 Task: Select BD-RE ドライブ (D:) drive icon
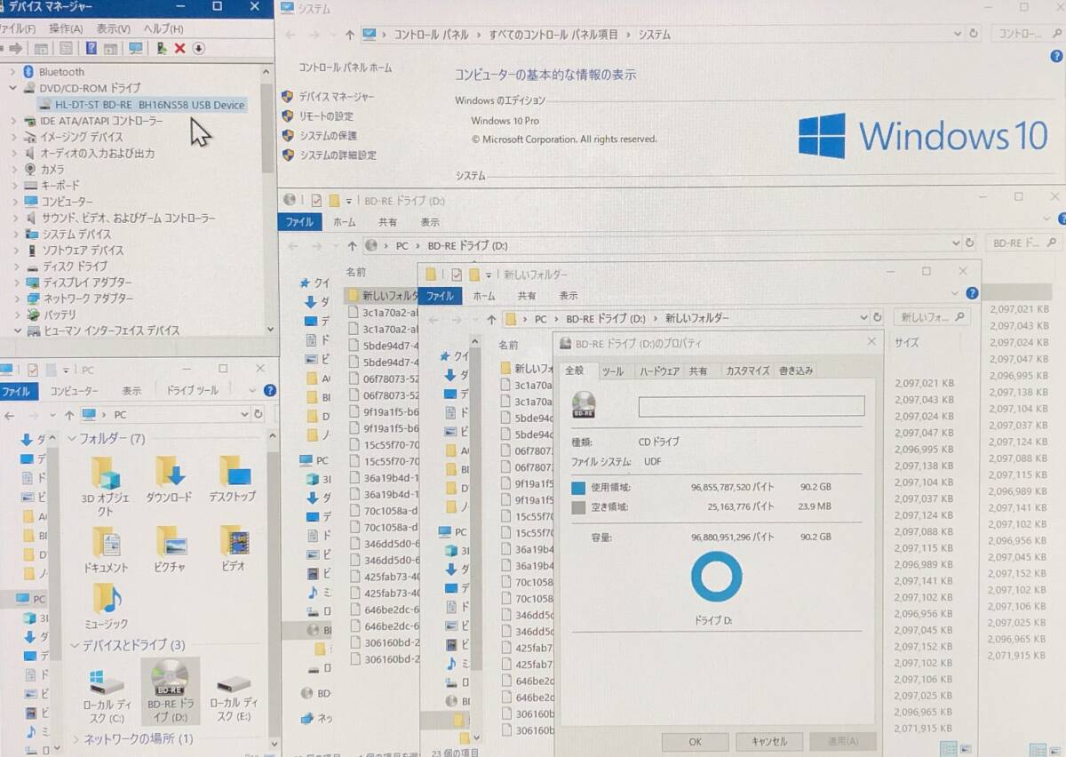(x=170, y=691)
